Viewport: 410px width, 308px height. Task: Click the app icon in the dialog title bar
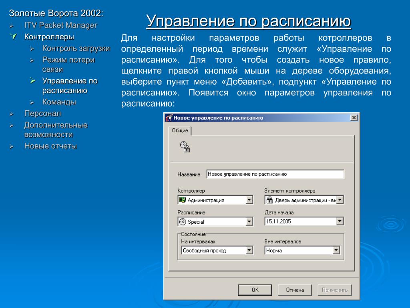click(169, 118)
